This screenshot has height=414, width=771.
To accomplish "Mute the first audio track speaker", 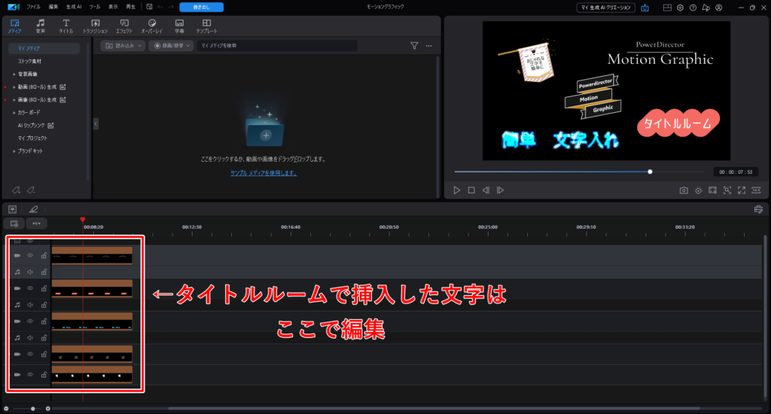I will [30, 272].
